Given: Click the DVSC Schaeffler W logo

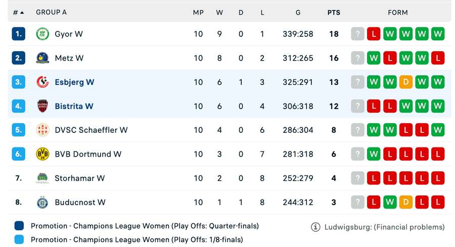Looking at the screenshot, I should coord(42,130).
